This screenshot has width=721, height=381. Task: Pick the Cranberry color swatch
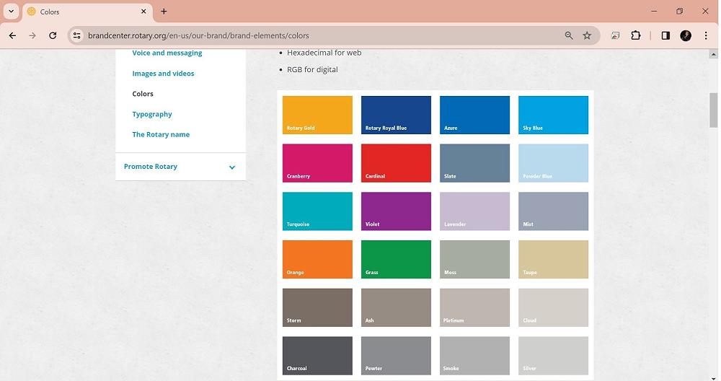[317, 162]
